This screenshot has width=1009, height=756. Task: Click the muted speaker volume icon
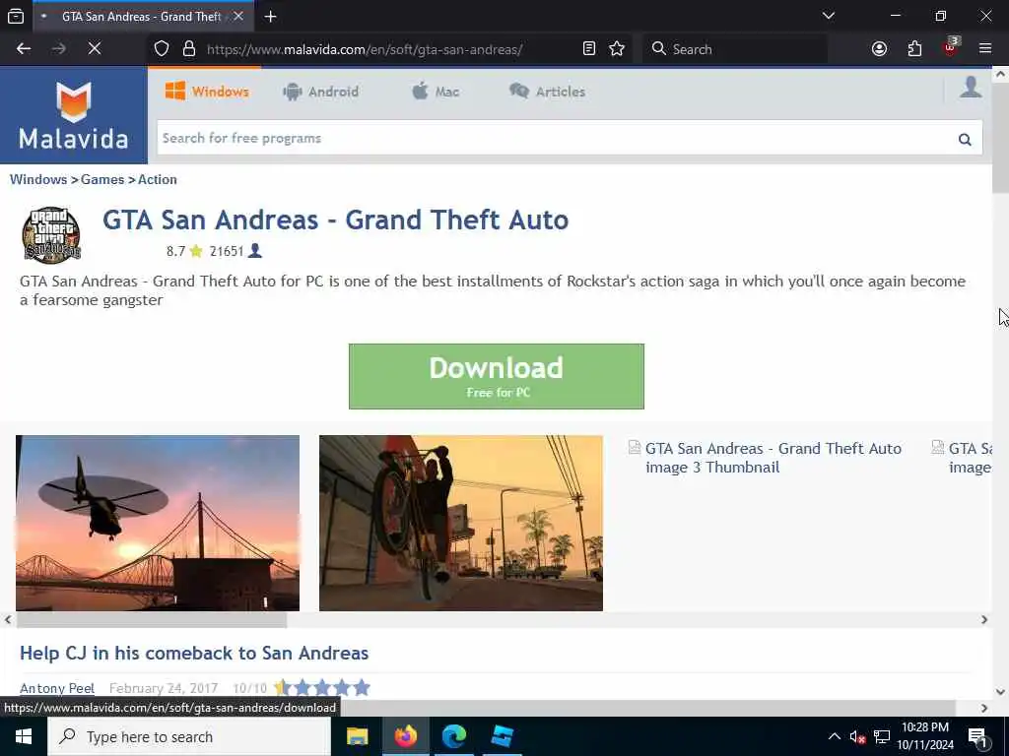857,736
